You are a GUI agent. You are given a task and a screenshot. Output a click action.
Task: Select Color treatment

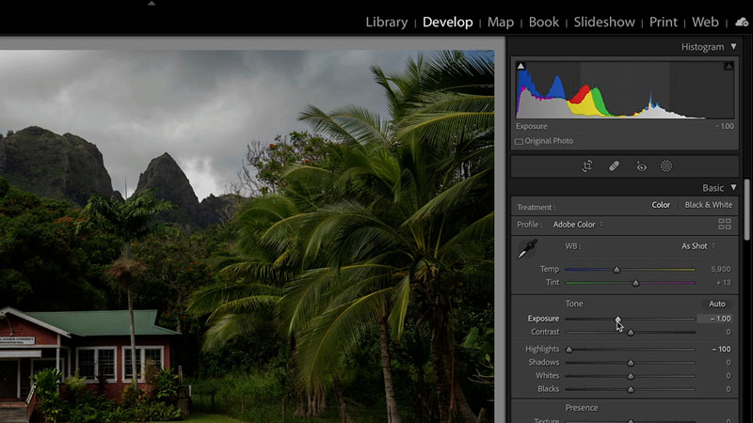pos(661,205)
